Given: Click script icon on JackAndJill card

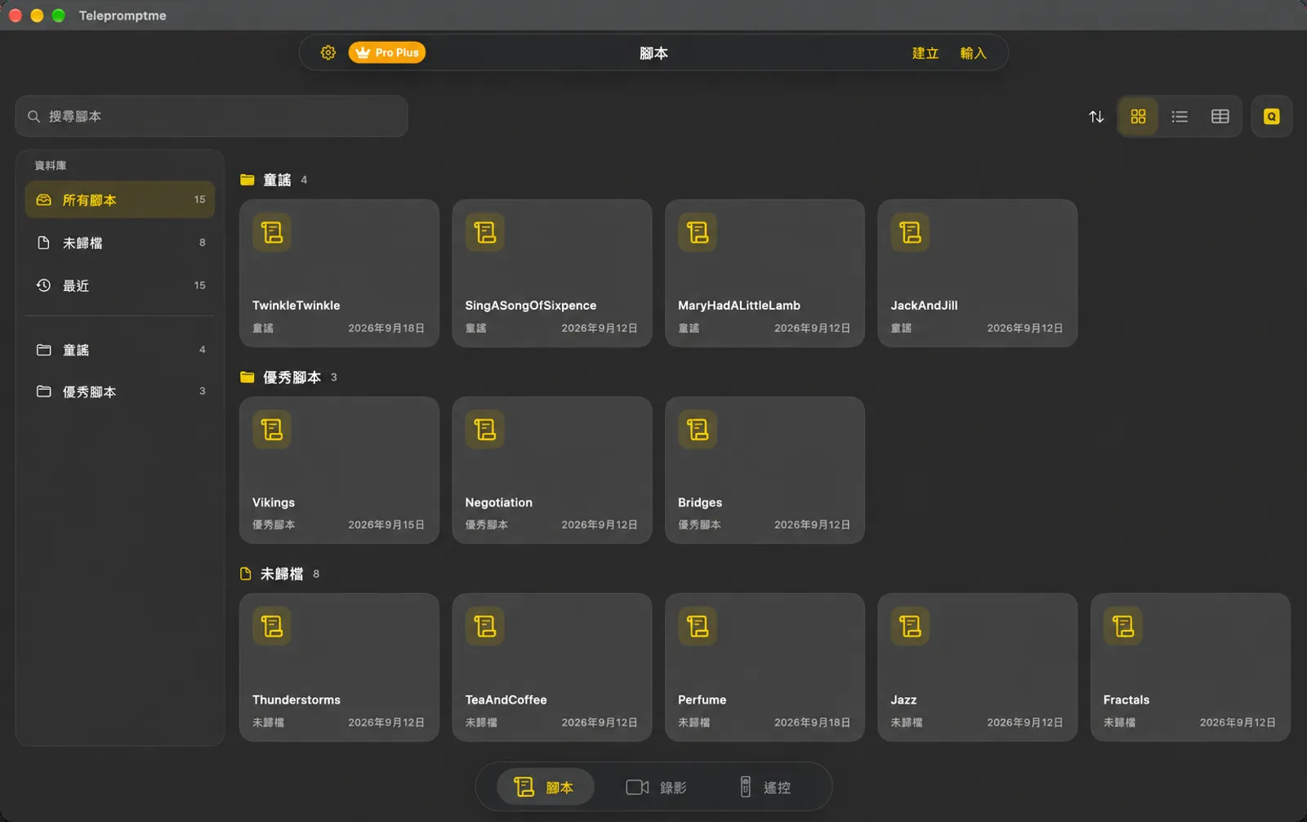Looking at the screenshot, I should [910, 232].
